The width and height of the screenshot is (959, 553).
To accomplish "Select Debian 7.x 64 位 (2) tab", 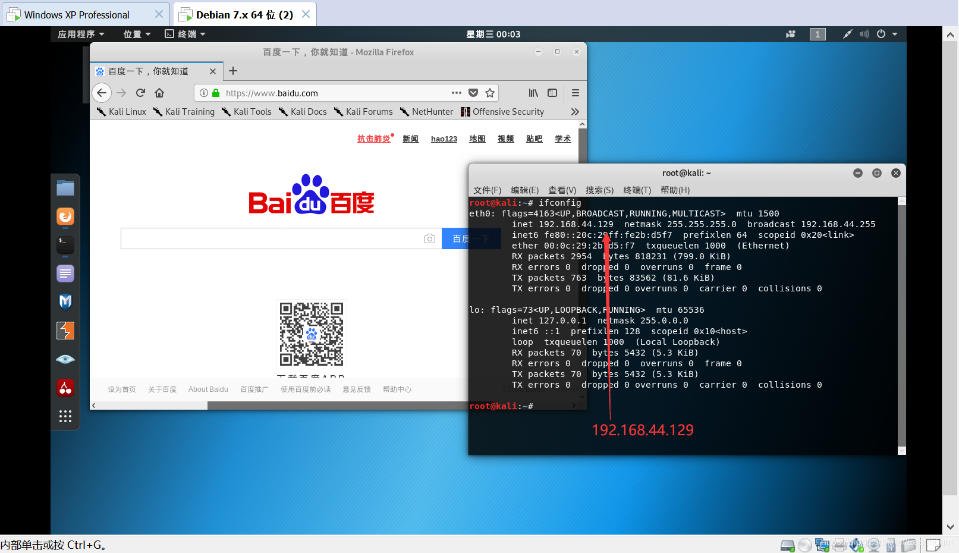I will pos(244,15).
